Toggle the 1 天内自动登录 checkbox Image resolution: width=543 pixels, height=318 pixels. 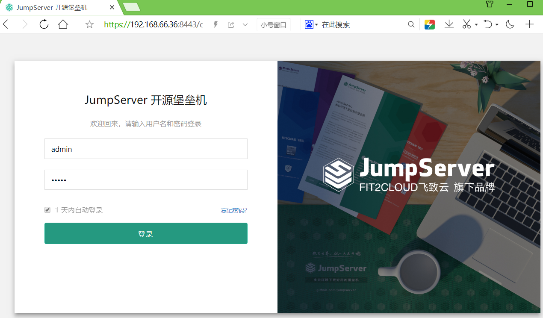point(47,210)
